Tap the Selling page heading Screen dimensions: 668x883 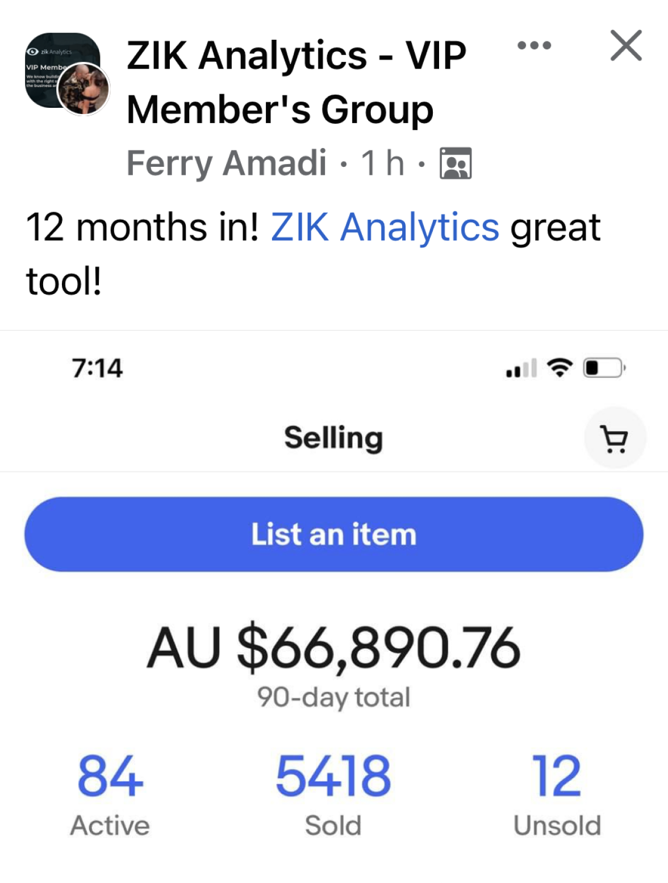(x=334, y=438)
